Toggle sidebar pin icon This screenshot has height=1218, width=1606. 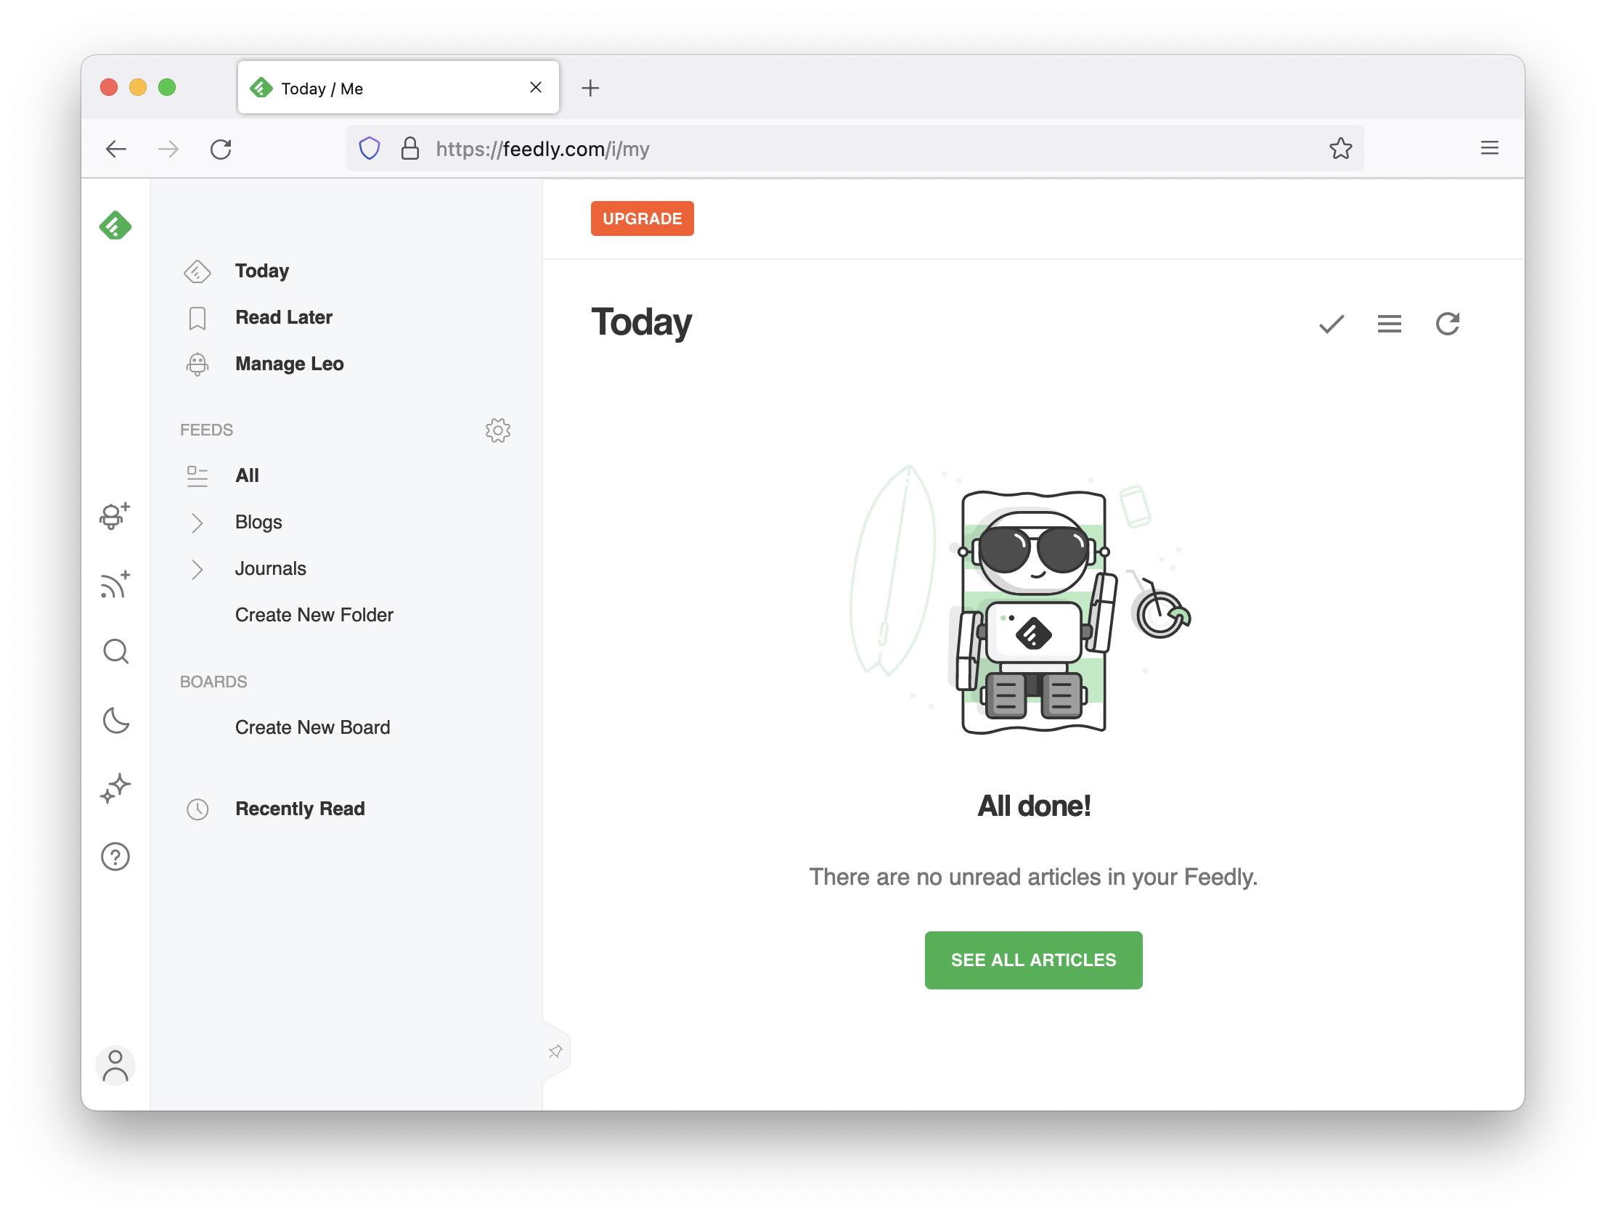click(555, 1051)
